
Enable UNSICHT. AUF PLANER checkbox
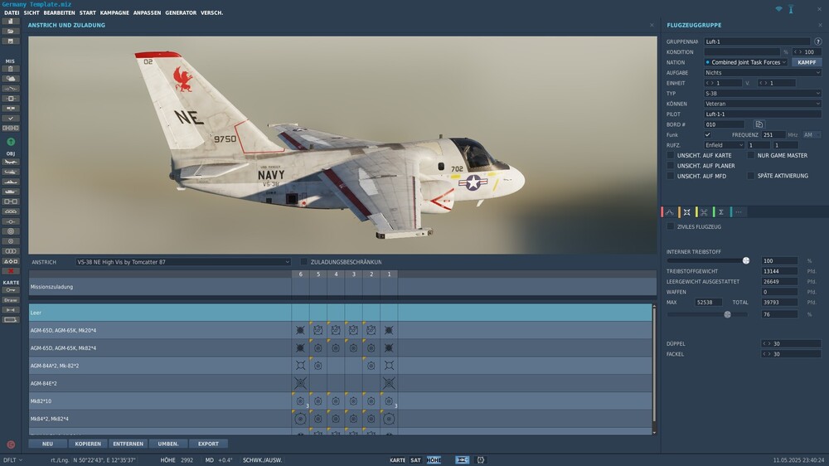tap(671, 166)
